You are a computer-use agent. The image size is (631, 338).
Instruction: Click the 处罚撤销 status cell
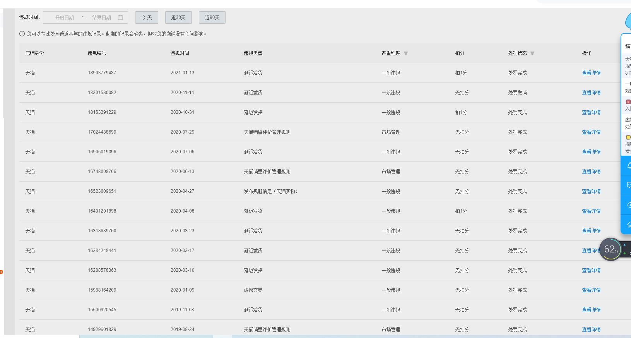coord(517,93)
